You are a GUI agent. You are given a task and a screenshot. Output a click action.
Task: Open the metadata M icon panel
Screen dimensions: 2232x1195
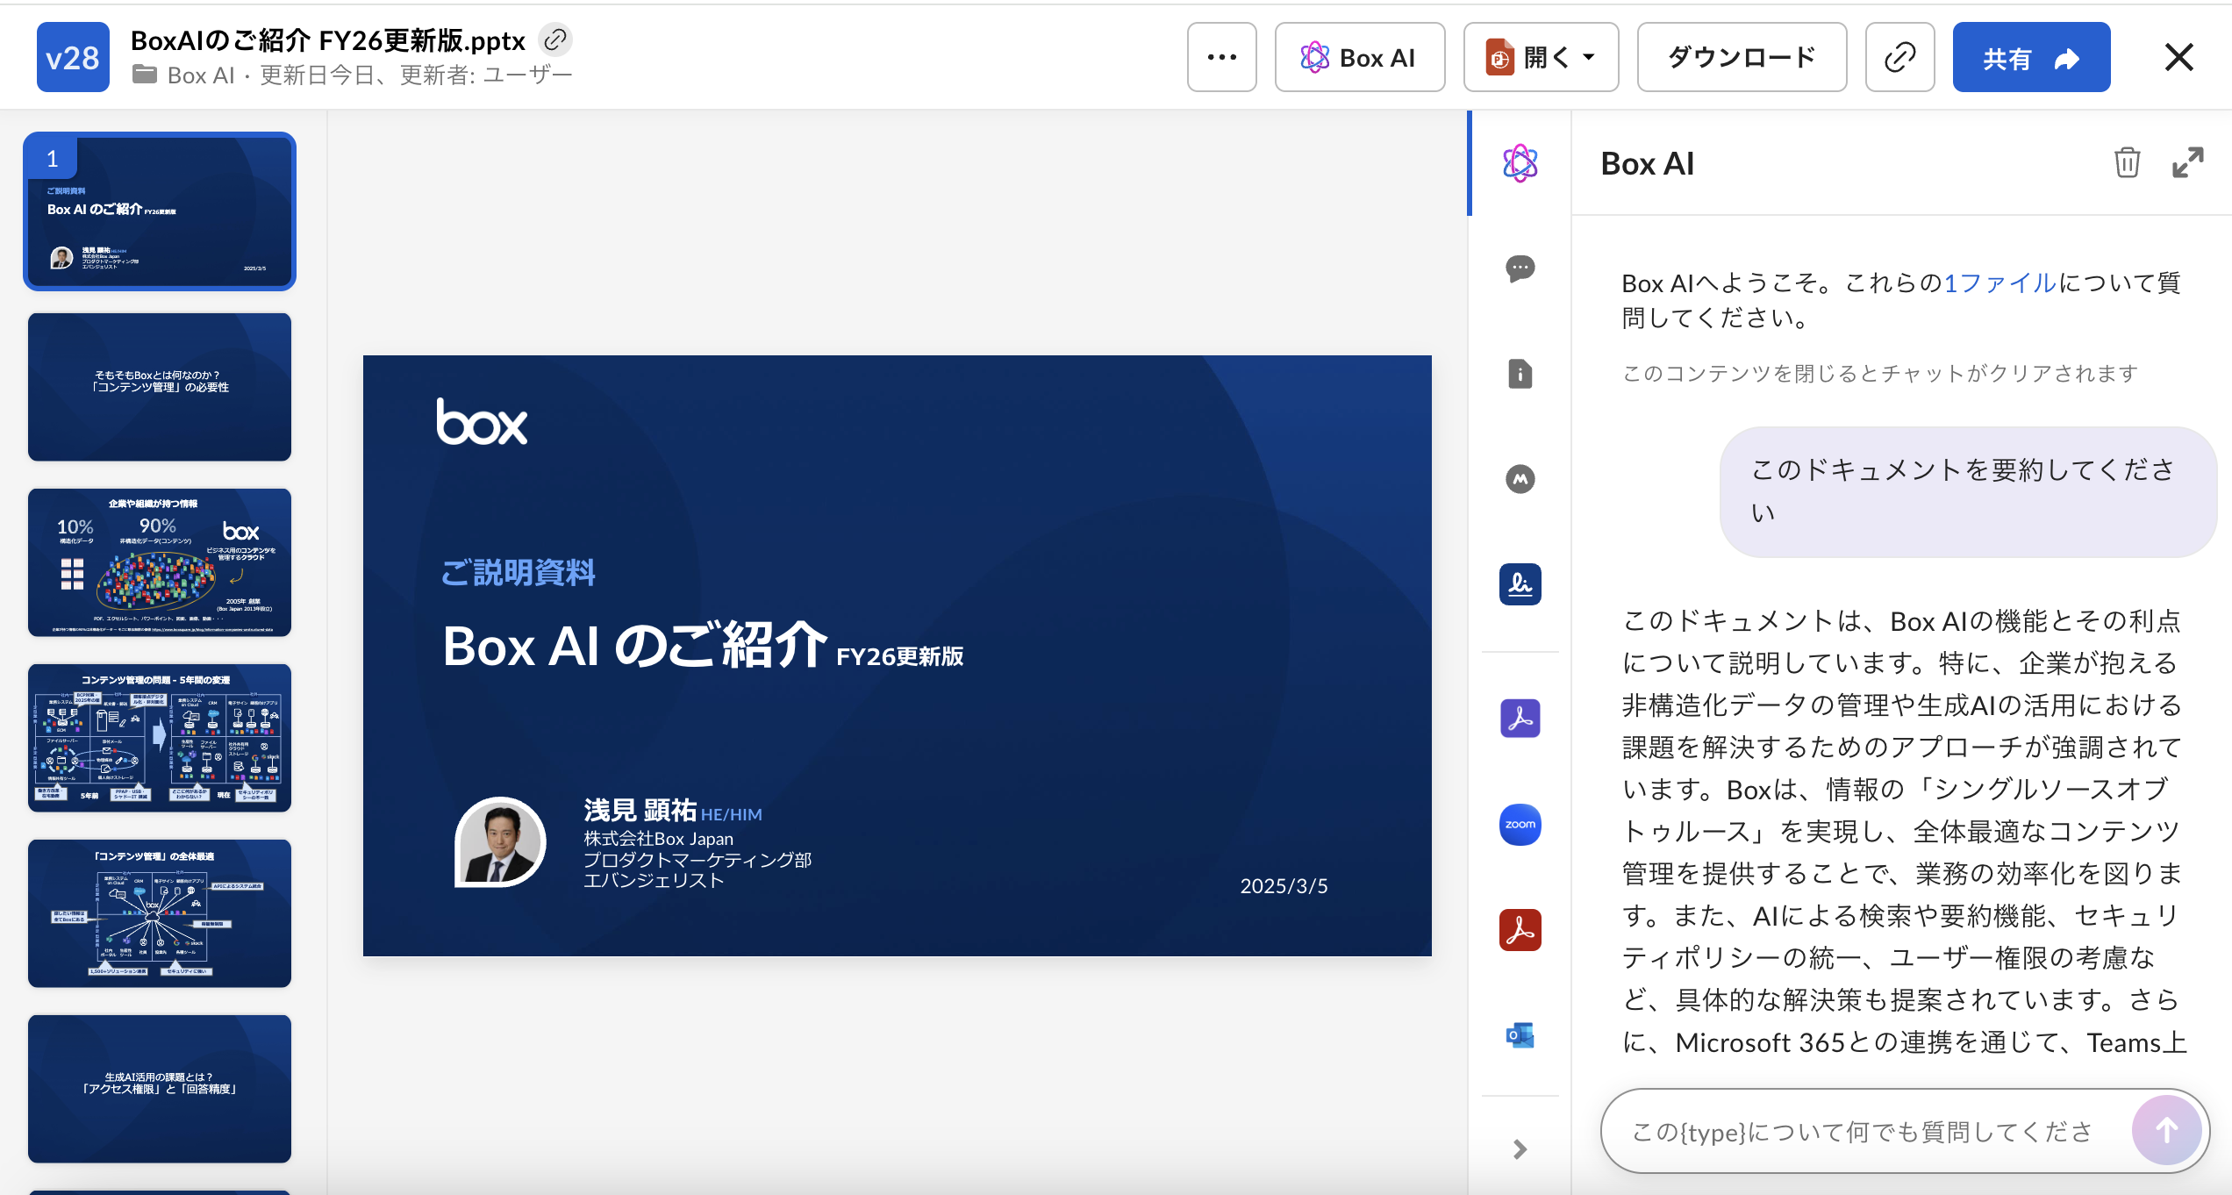[x=1520, y=479]
